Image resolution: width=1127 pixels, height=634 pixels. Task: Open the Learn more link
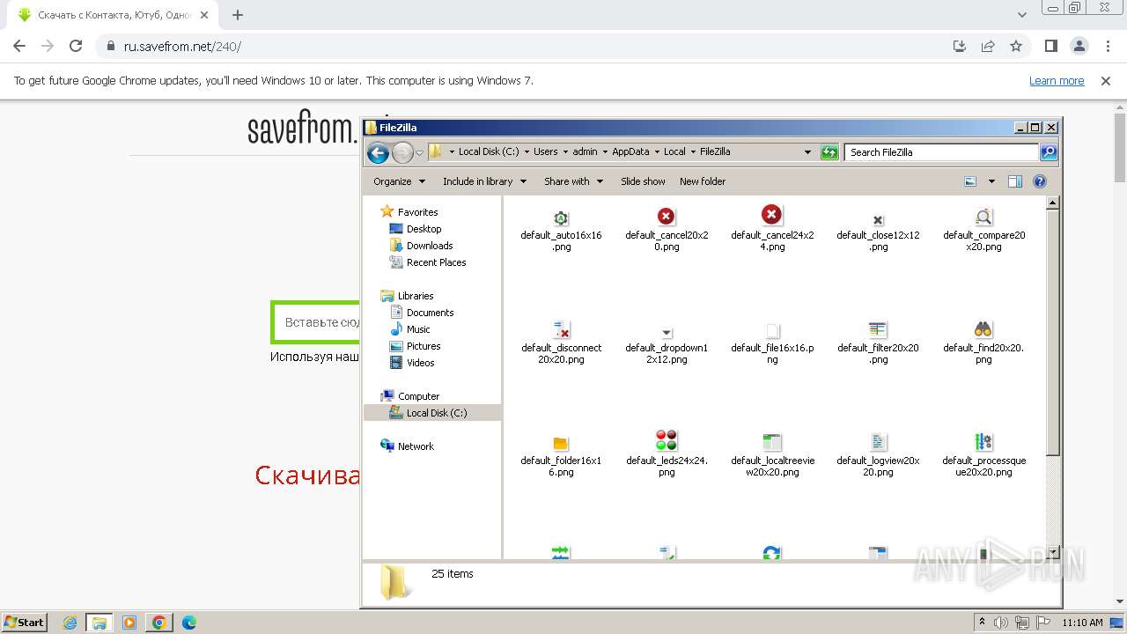[1057, 81]
